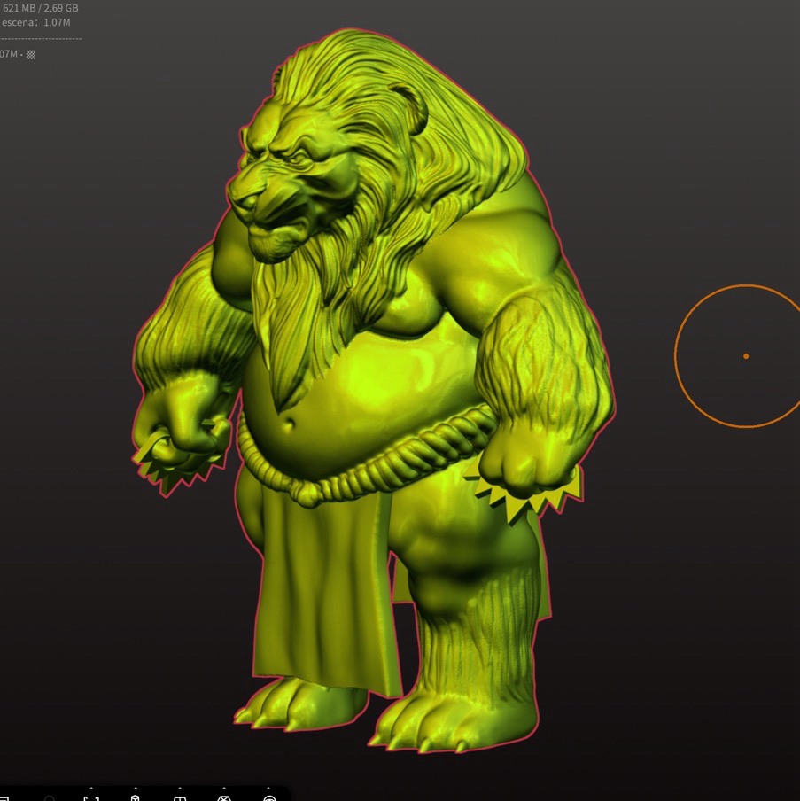This screenshot has height=801, width=800.
Task: Click the center dot inside the orange ring
Action: click(x=746, y=355)
